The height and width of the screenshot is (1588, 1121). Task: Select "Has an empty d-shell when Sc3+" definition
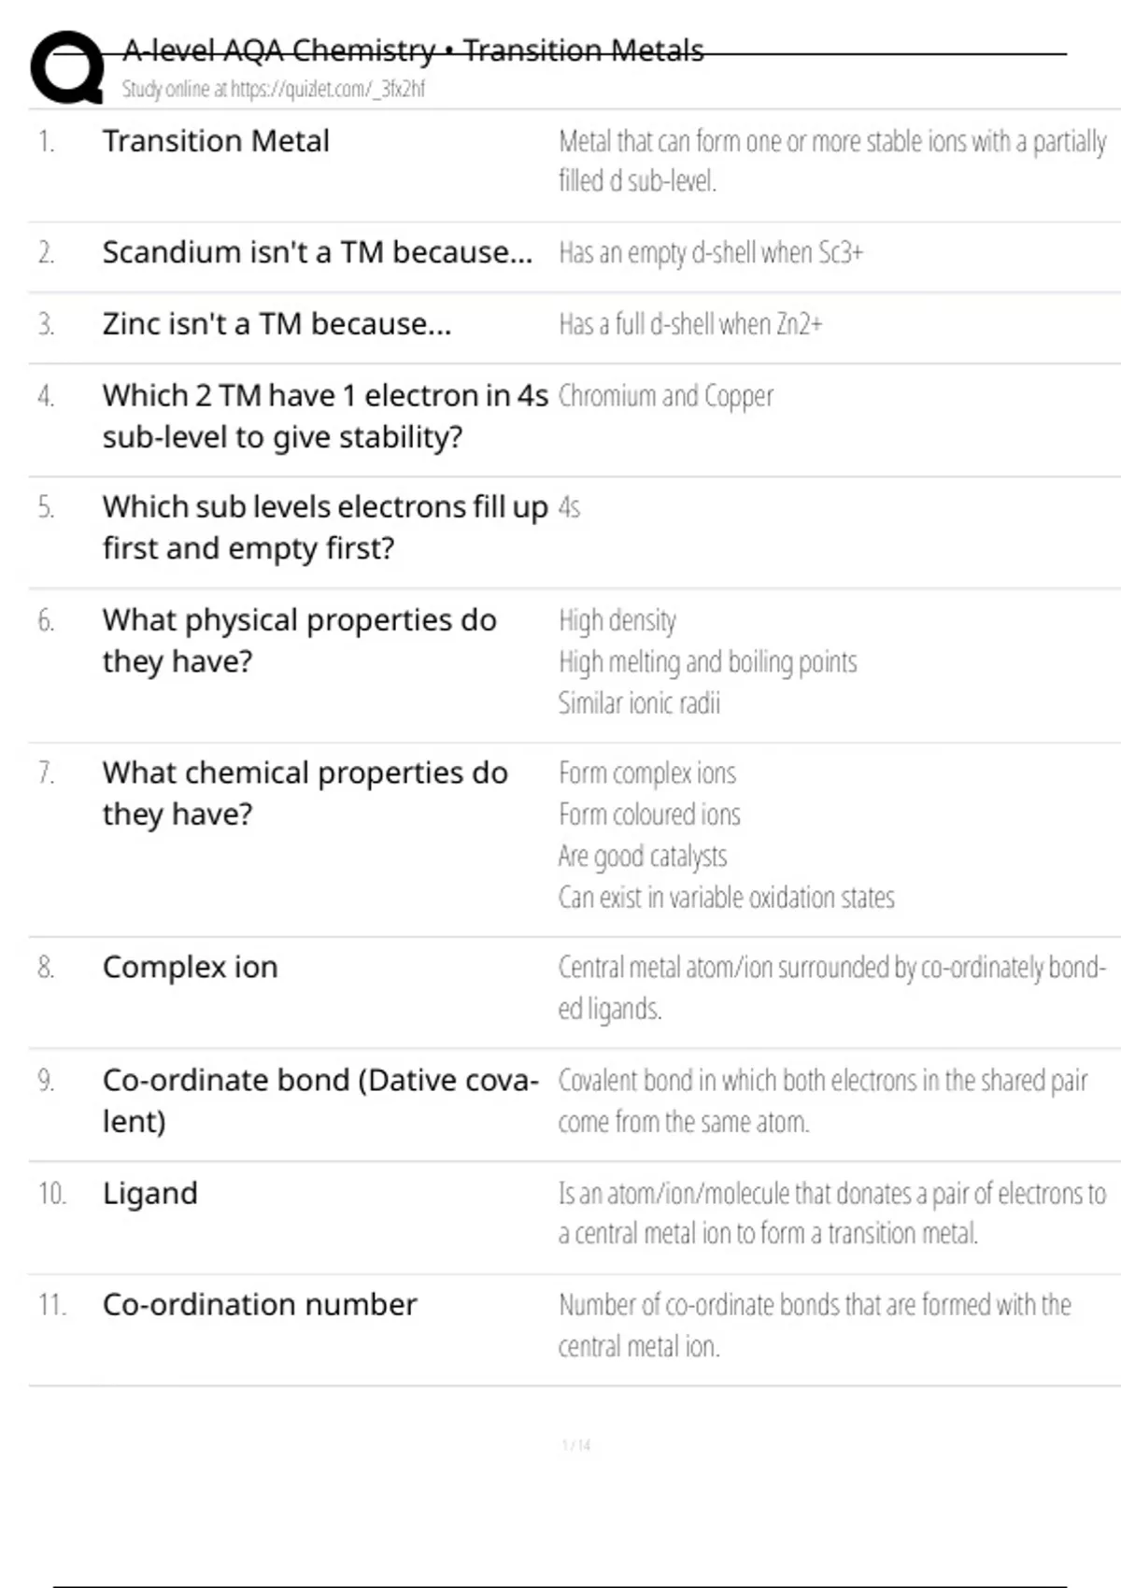711,253
